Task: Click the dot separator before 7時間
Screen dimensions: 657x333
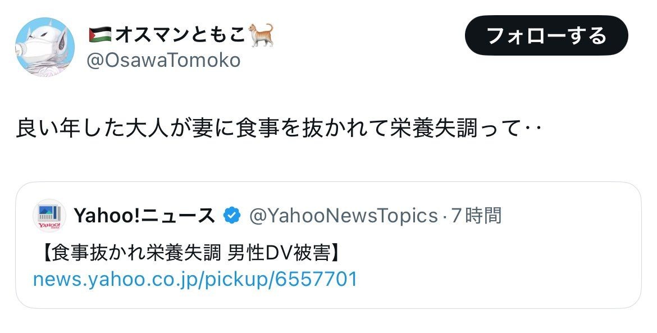Action: pyautogui.click(x=445, y=216)
